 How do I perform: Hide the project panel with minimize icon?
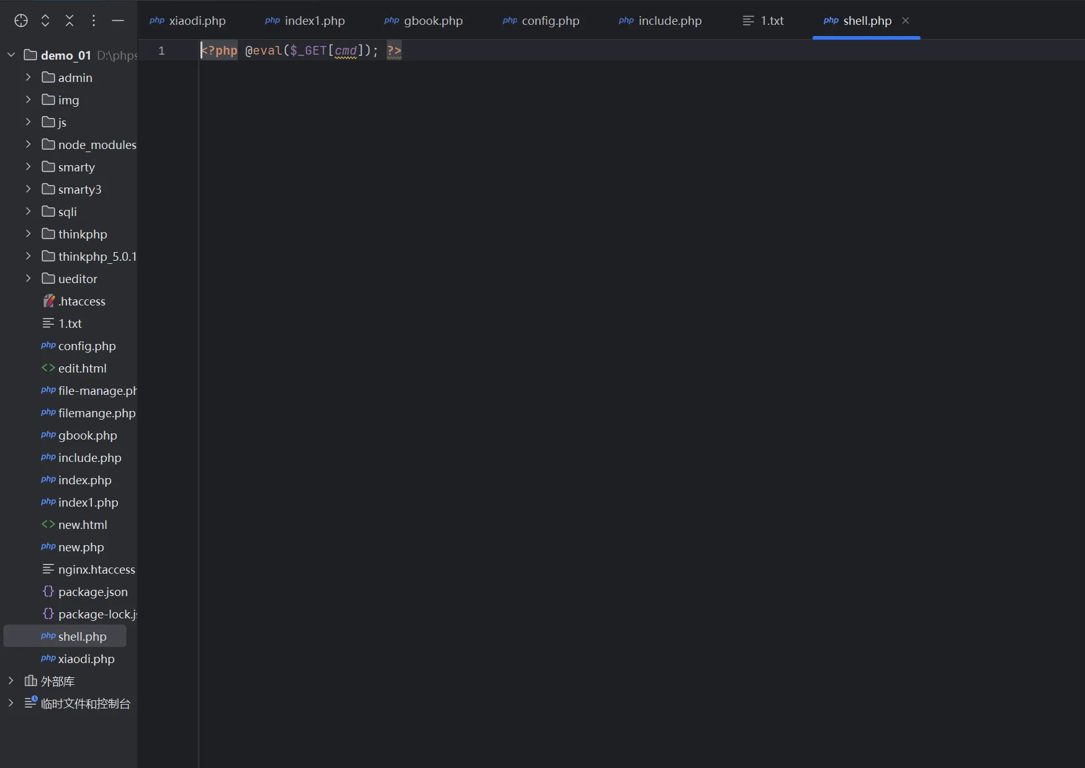[x=118, y=20]
